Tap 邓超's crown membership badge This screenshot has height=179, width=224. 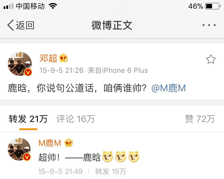63,58
